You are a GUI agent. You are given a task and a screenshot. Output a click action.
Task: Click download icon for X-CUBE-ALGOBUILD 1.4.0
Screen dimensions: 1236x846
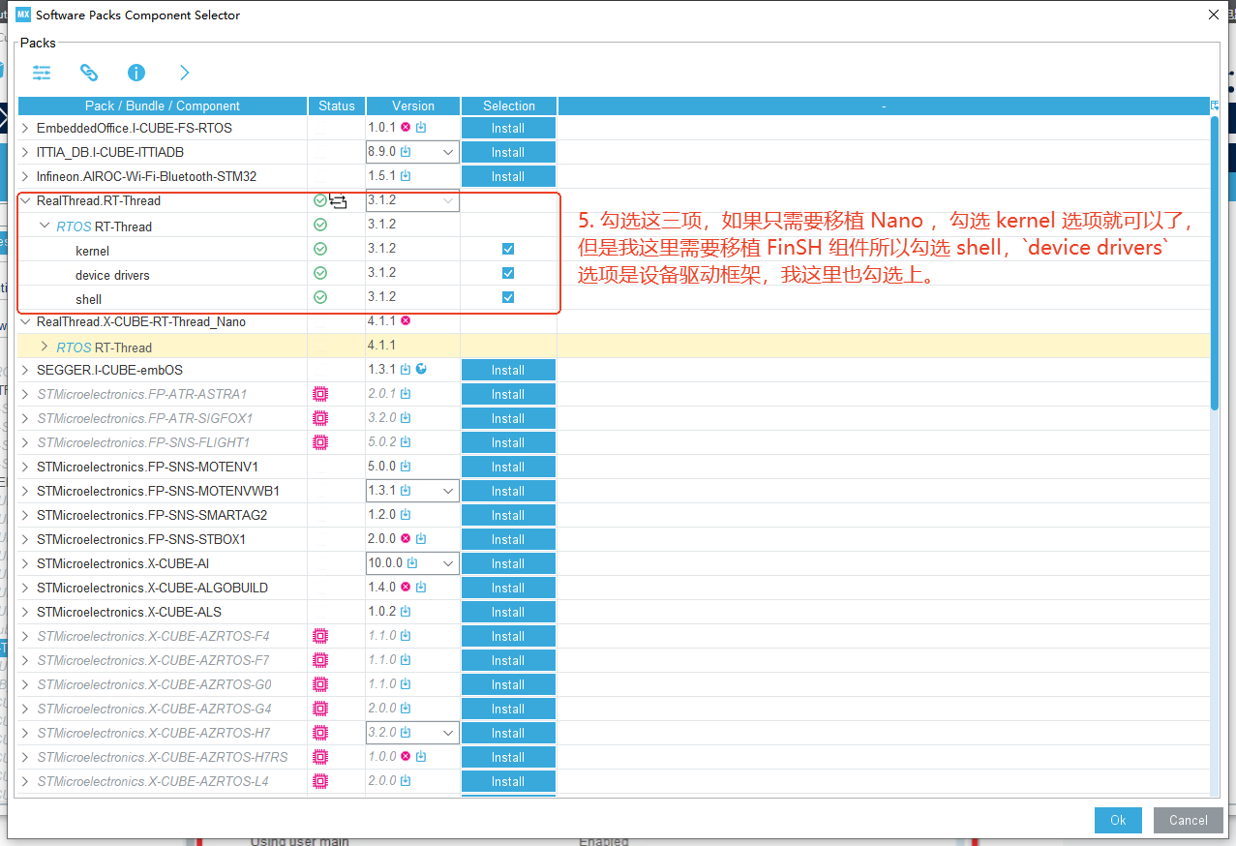(421, 588)
